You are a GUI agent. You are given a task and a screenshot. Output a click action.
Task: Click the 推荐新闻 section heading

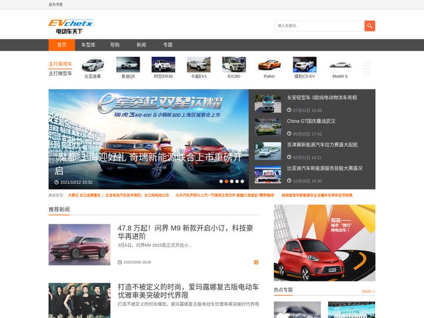[x=59, y=210]
